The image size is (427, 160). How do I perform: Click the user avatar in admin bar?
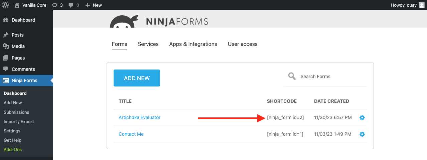(421, 5)
